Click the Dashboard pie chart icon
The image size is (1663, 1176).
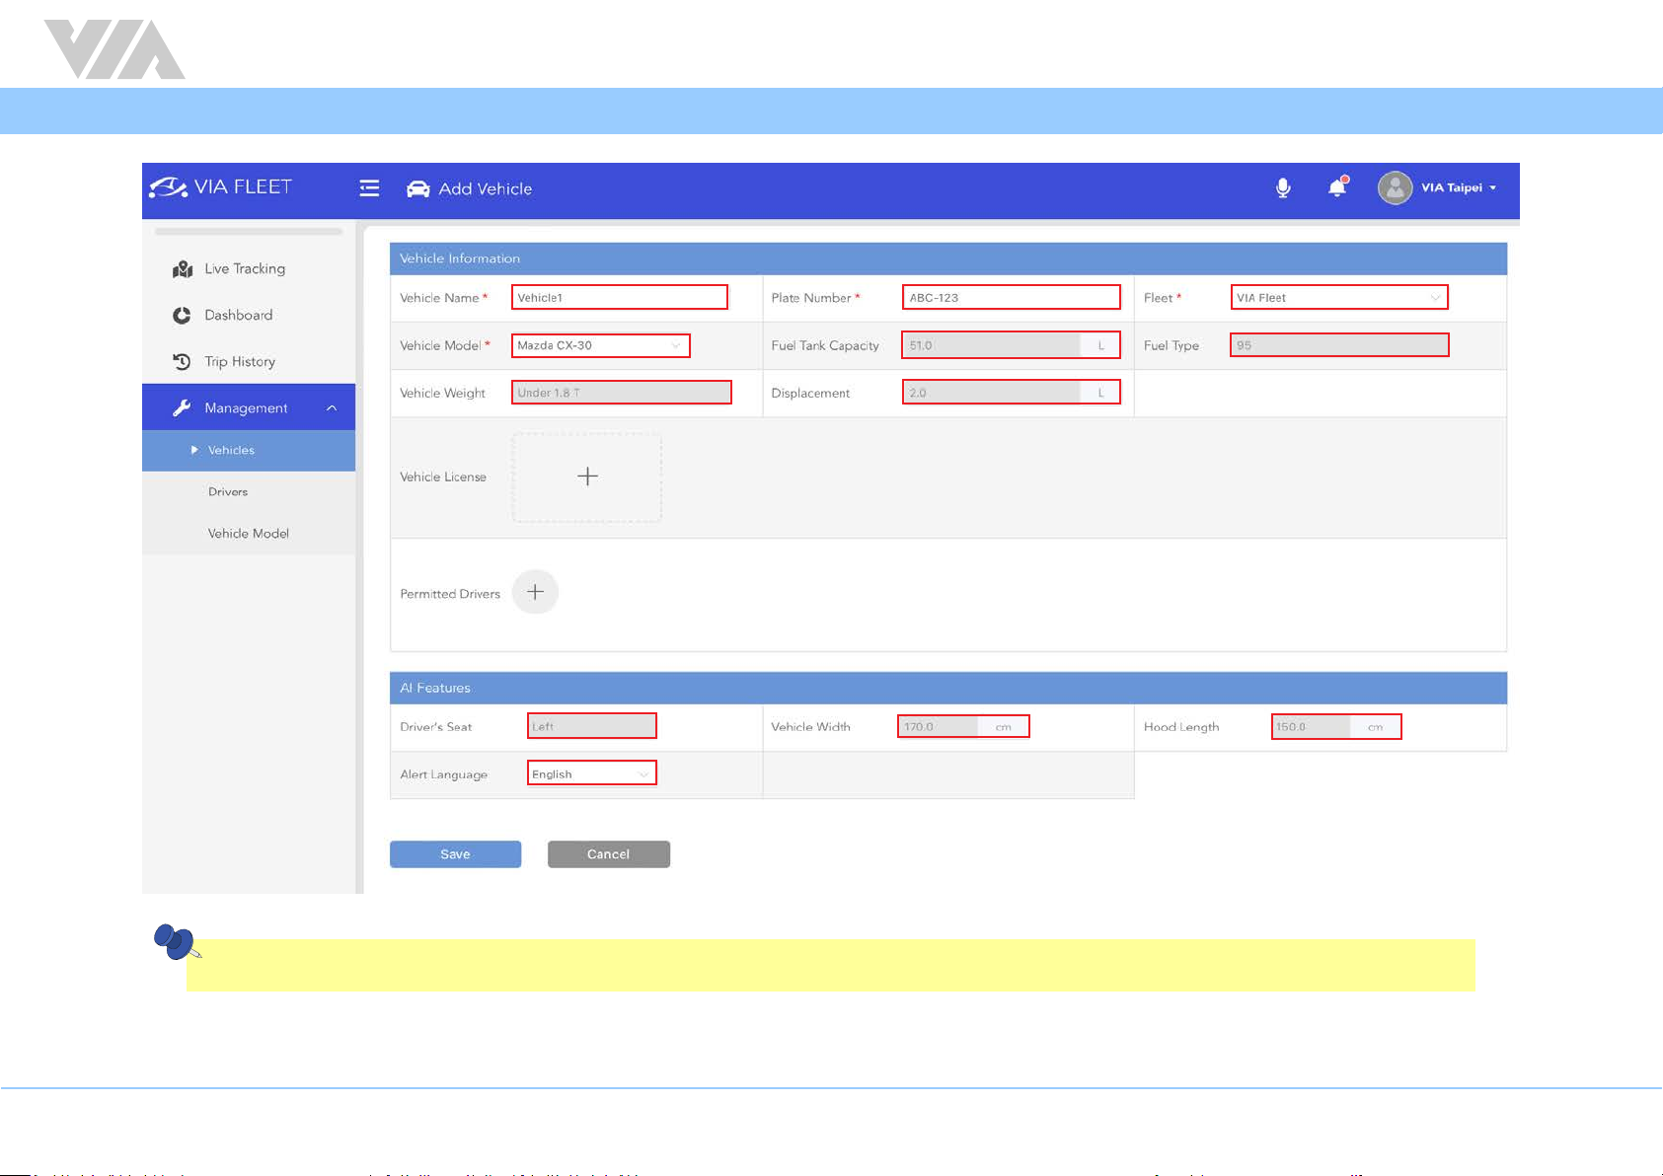coord(182,316)
